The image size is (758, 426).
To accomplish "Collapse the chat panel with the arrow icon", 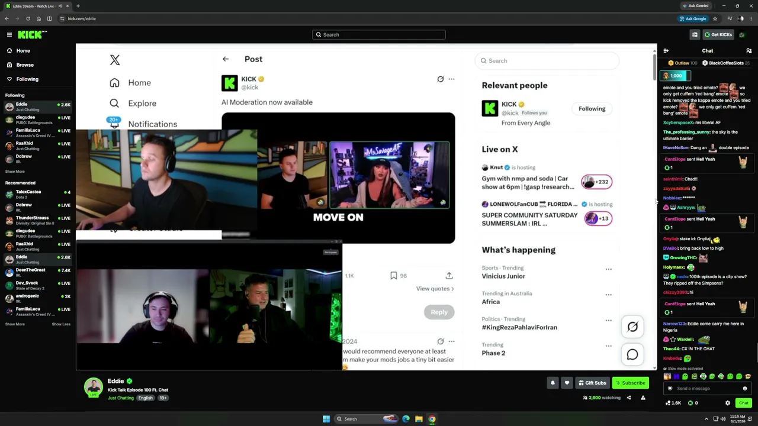I will tap(666, 51).
